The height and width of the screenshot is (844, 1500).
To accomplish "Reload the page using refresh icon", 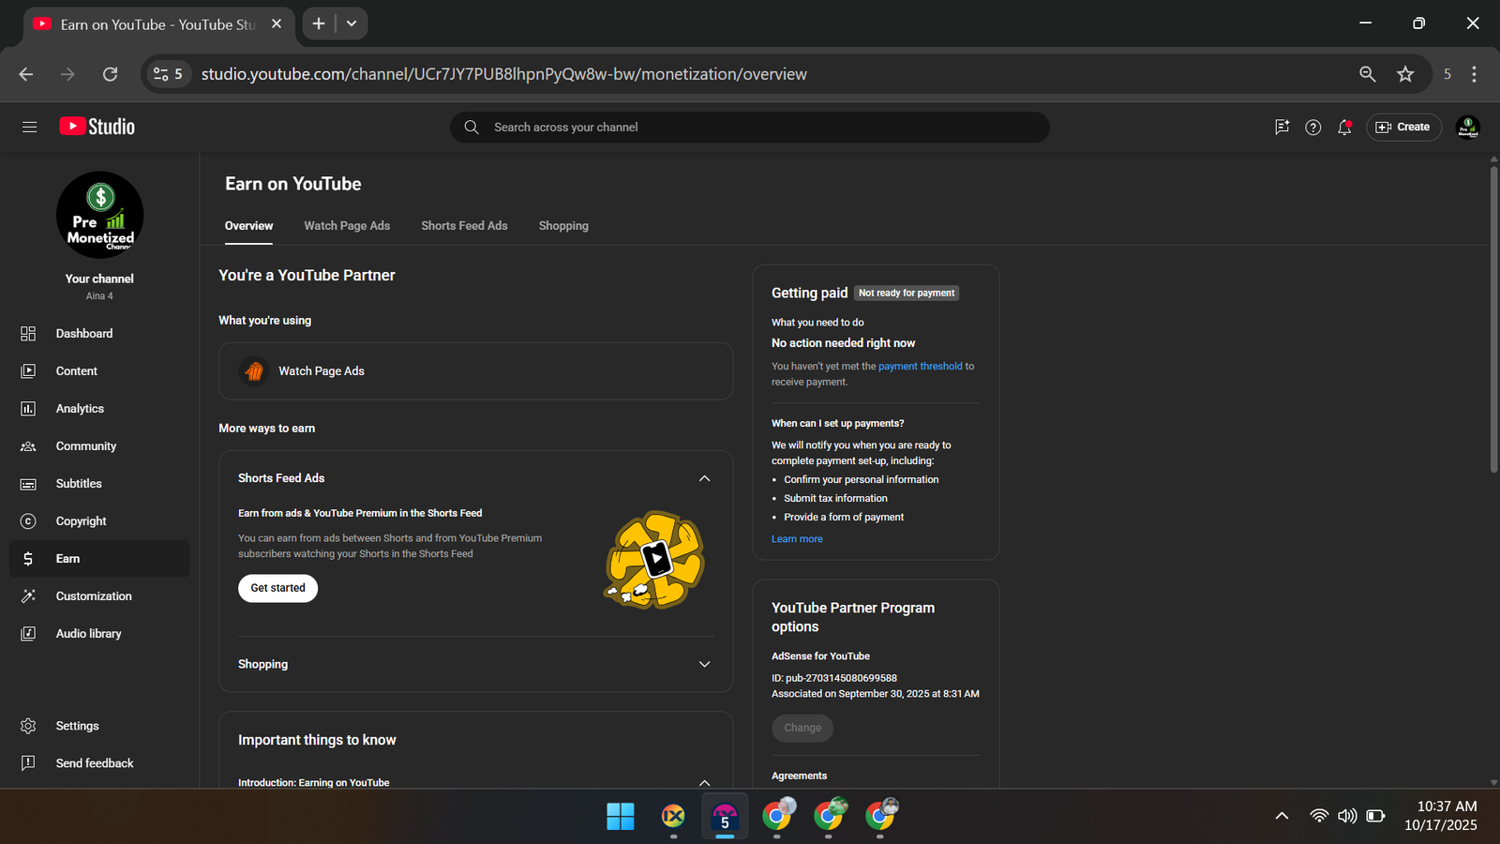I will [x=110, y=74].
